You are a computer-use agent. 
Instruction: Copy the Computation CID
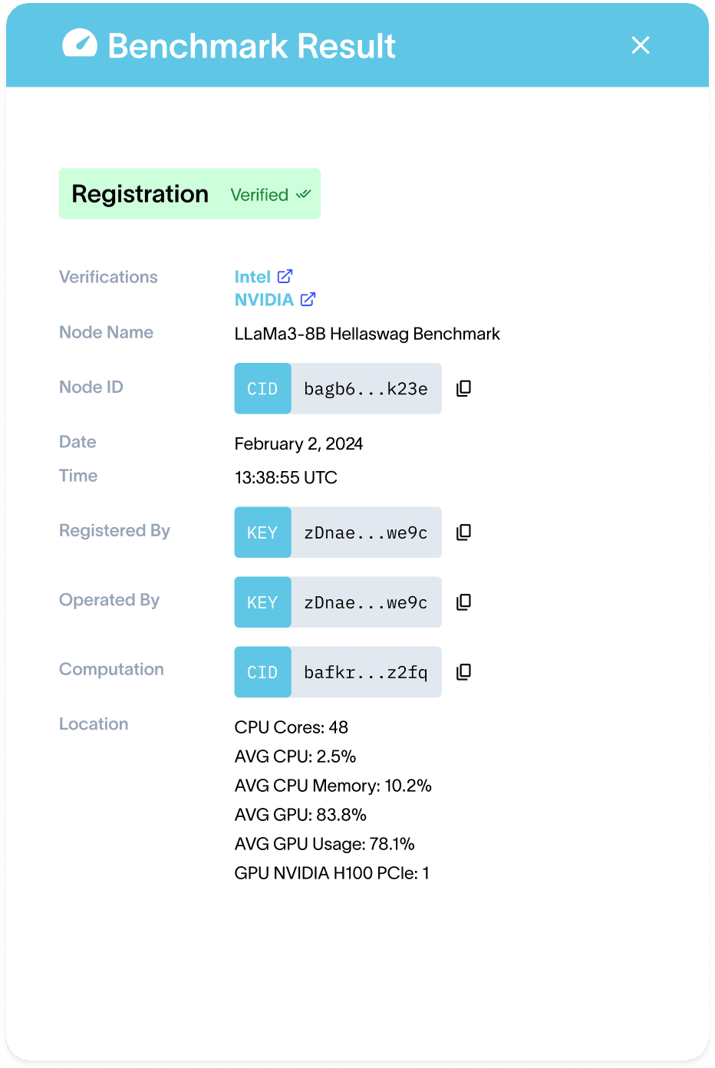tap(463, 672)
